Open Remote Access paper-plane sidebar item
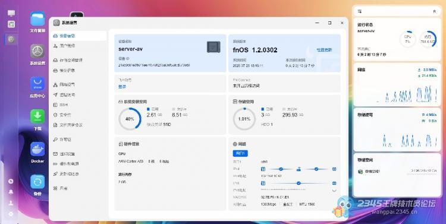Screen dimensions: 446x224 click(x=78, y=95)
